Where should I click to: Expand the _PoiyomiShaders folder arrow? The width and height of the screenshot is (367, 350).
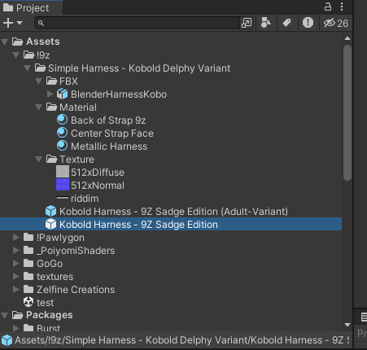click(16, 251)
